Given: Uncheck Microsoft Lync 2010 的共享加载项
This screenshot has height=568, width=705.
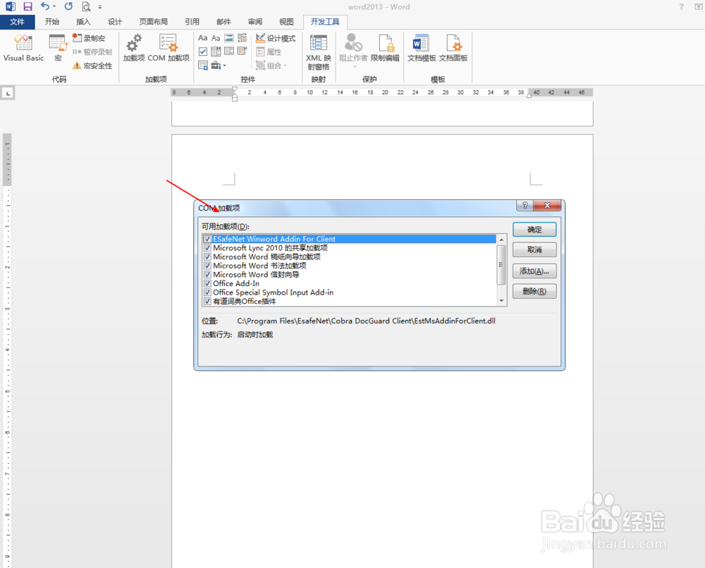Looking at the screenshot, I should pyautogui.click(x=207, y=248).
